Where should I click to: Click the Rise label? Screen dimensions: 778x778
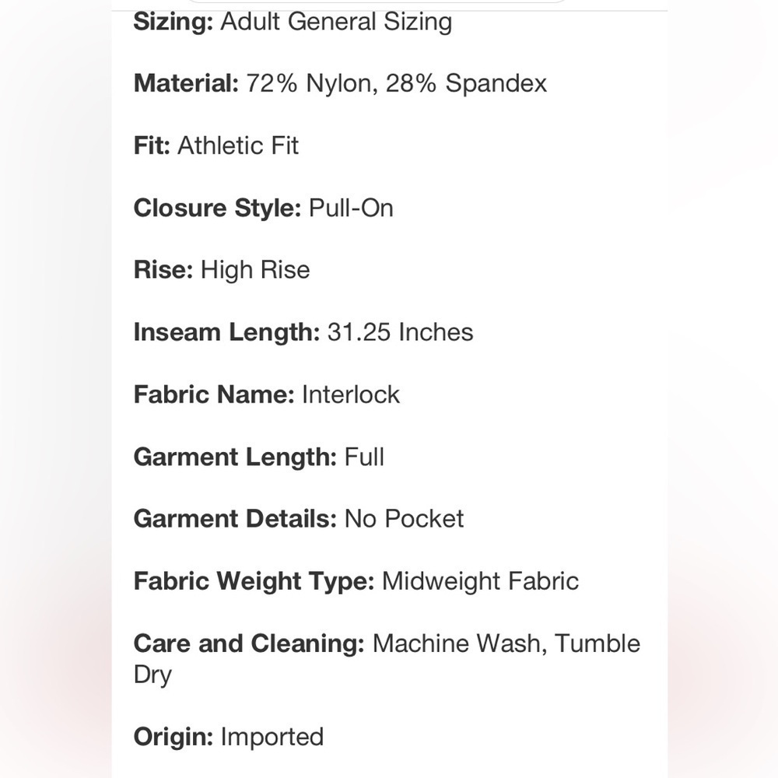[163, 270]
